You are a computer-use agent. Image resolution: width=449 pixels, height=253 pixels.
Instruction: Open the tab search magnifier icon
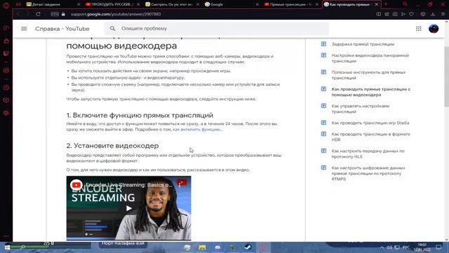[405, 4]
